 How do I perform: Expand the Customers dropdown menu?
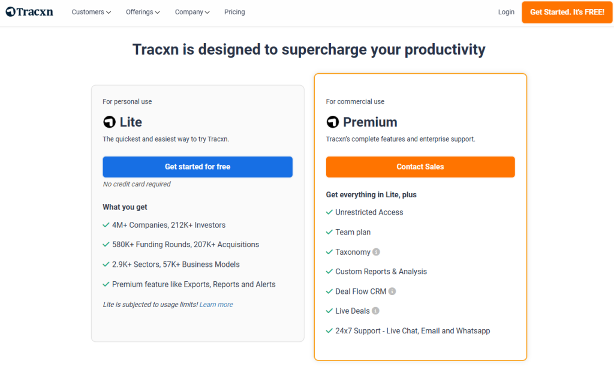pyautogui.click(x=91, y=12)
